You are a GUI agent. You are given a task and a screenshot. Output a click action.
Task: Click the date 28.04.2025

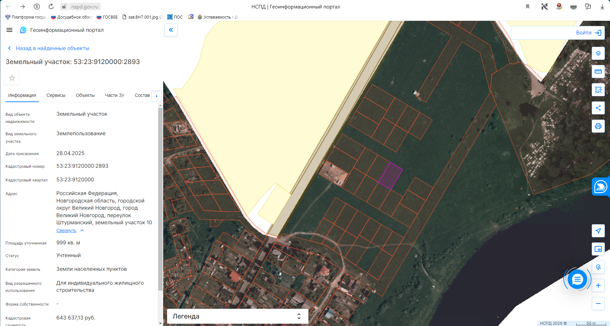pyautogui.click(x=70, y=153)
